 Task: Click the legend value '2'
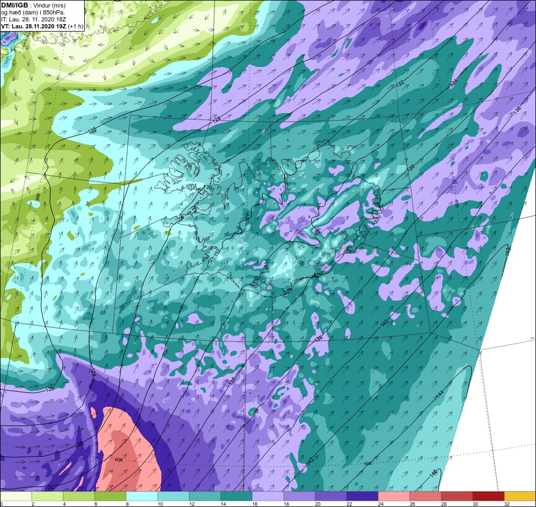(x=33, y=504)
